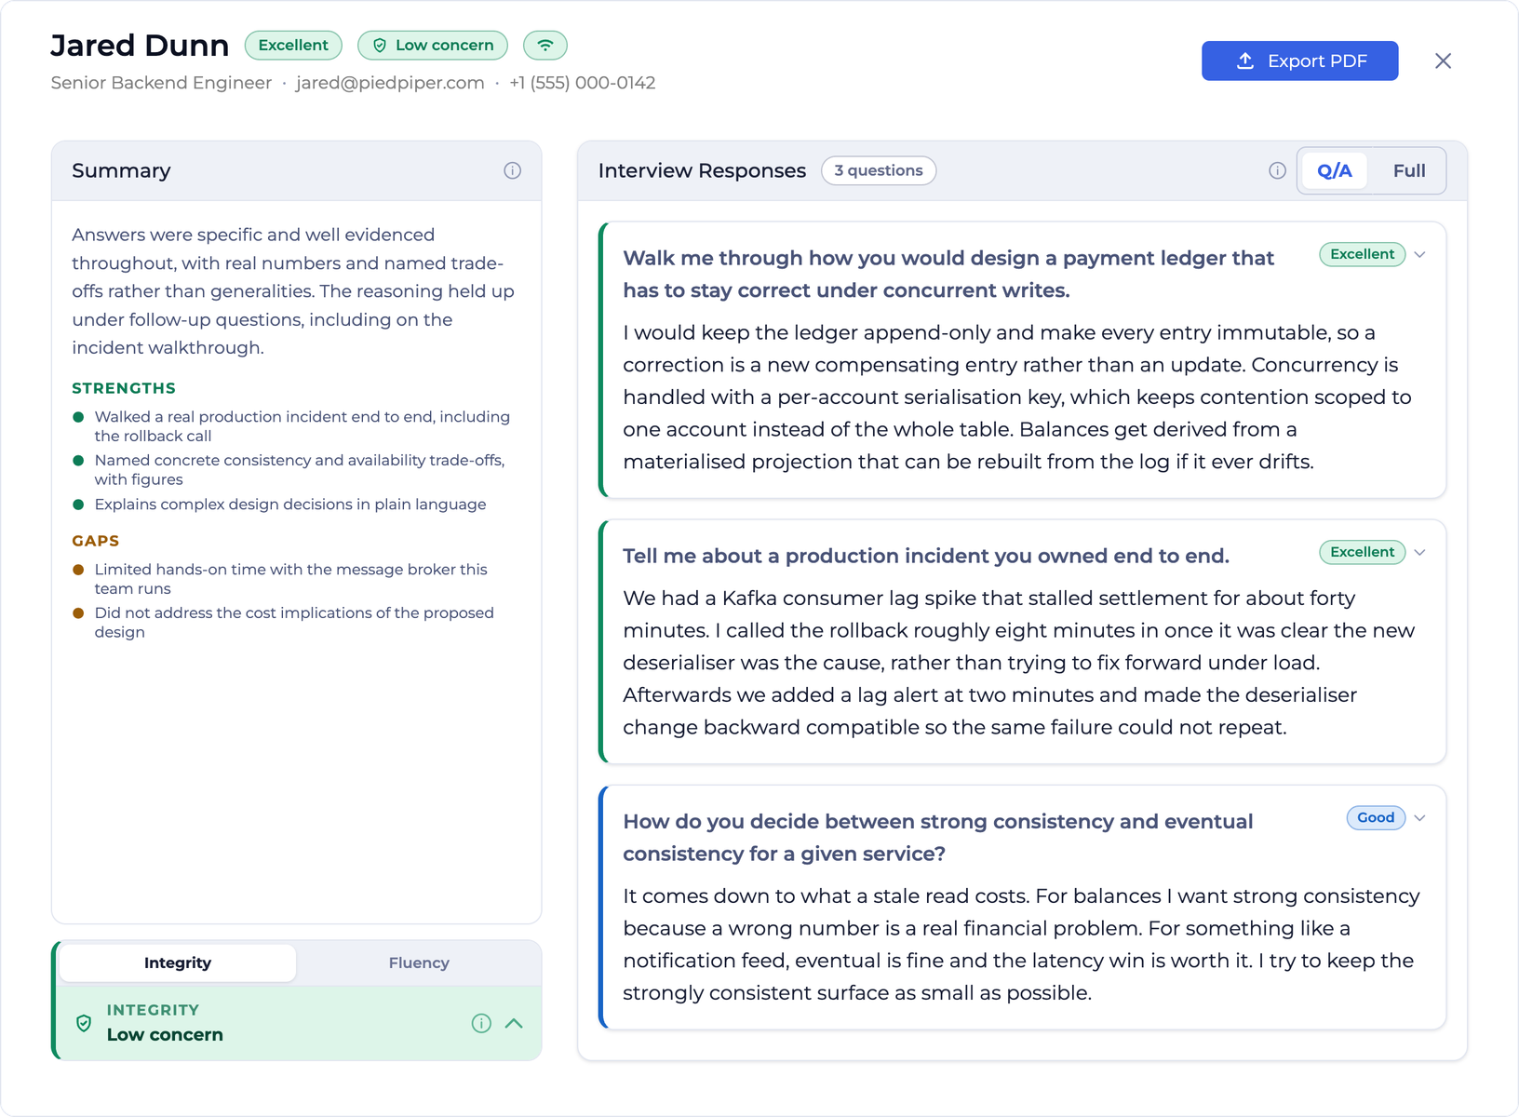This screenshot has height=1117, width=1519.
Task: Select the Integrity tab
Action: [178, 962]
